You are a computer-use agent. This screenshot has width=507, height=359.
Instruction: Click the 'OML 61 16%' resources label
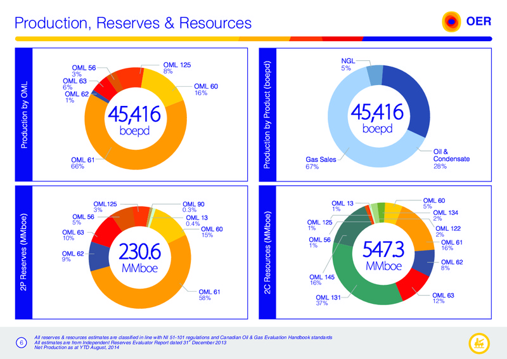452,245
